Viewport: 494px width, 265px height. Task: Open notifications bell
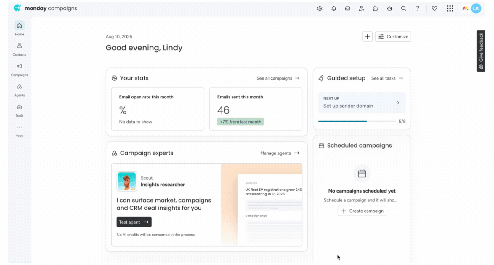[x=334, y=9]
